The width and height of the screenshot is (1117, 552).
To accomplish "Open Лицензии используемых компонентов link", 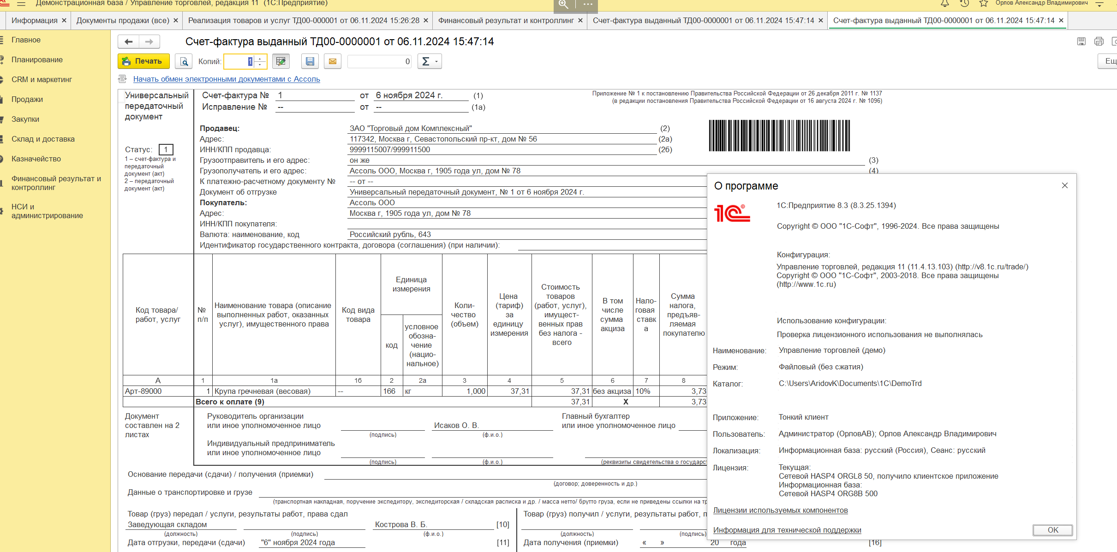I will coord(781,510).
